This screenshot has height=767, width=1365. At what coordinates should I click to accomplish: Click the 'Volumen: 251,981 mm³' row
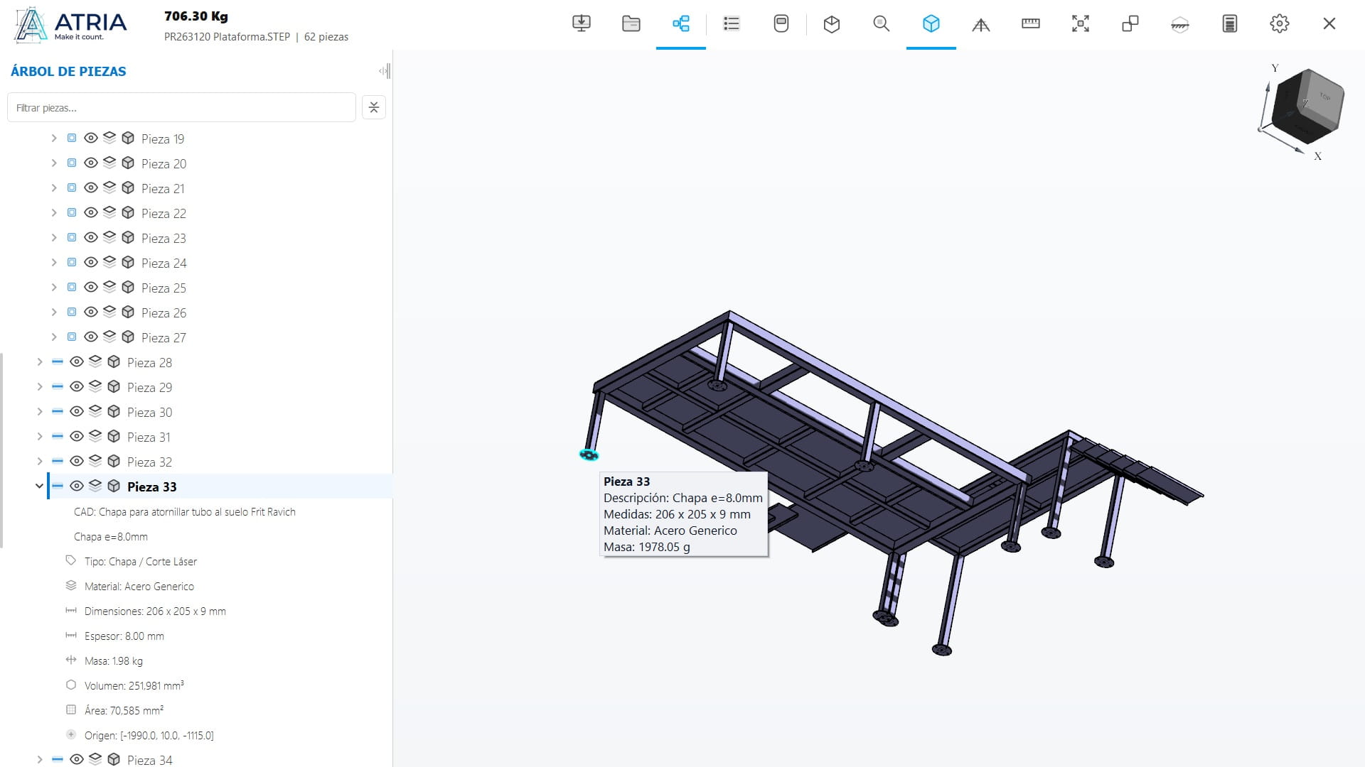pyautogui.click(x=134, y=685)
